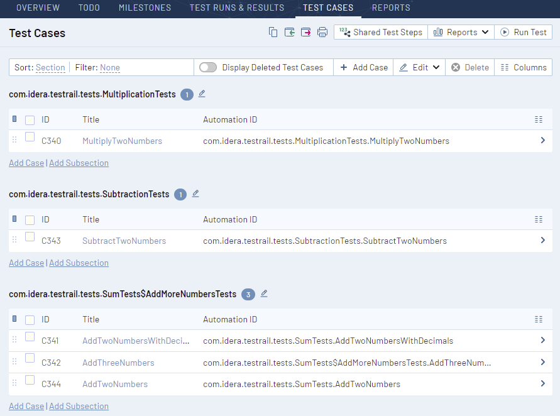Click the Delete button

click(x=470, y=67)
